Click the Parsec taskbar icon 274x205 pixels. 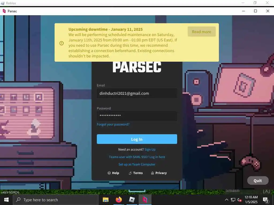point(145,200)
